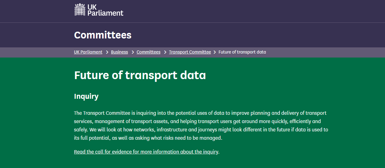Click the UK Parliament wordmark in header
This screenshot has width=385, height=168.
point(105,10)
